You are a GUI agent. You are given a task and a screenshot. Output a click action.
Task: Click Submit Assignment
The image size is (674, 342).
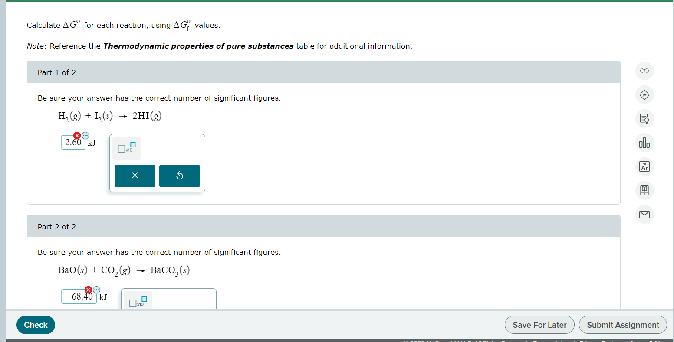click(x=623, y=325)
